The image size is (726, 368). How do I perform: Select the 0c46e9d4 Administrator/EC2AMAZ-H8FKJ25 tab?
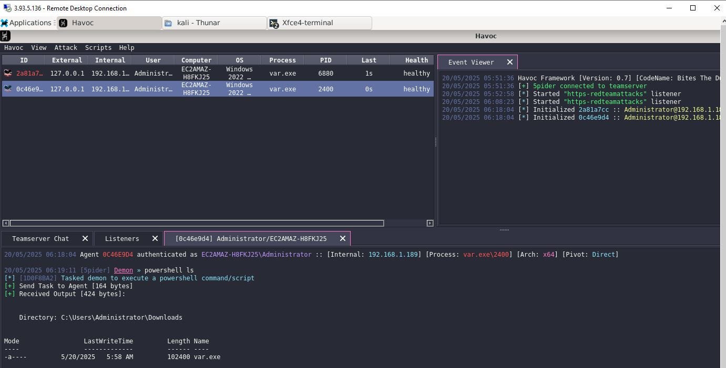(251, 238)
